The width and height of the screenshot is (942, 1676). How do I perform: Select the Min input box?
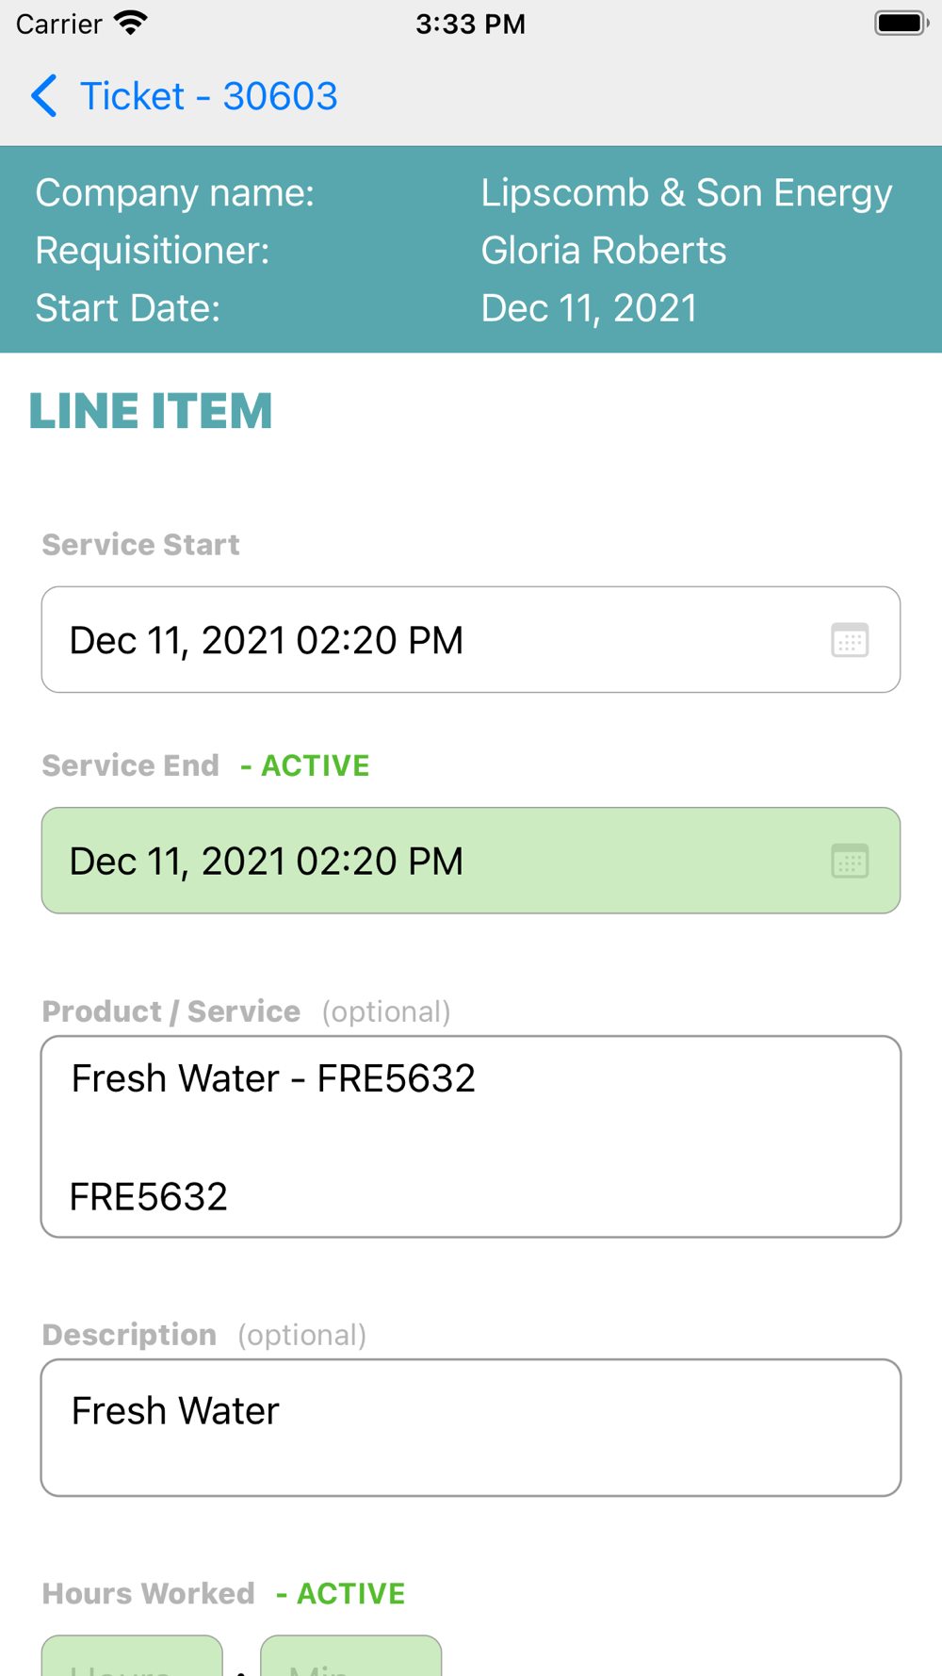point(350,1655)
